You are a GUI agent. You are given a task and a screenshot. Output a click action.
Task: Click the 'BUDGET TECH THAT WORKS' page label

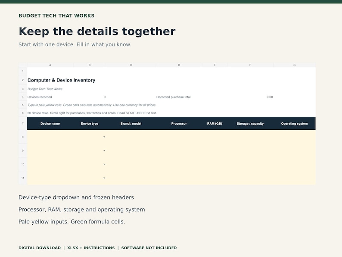coord(56,16)
